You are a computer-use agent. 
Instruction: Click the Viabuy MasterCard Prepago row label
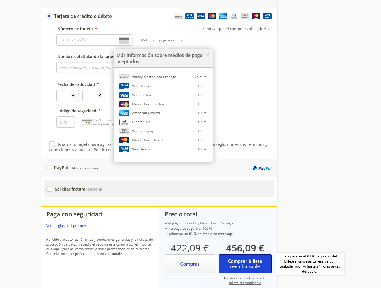(x=154, y=77)
